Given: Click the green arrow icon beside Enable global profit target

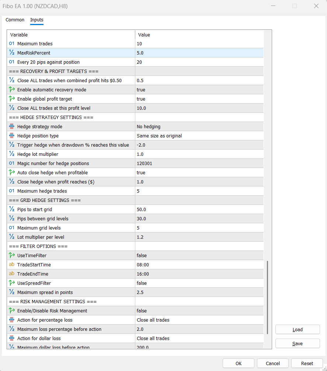Looking at the screenshot, I should click(x=11, y=99).
